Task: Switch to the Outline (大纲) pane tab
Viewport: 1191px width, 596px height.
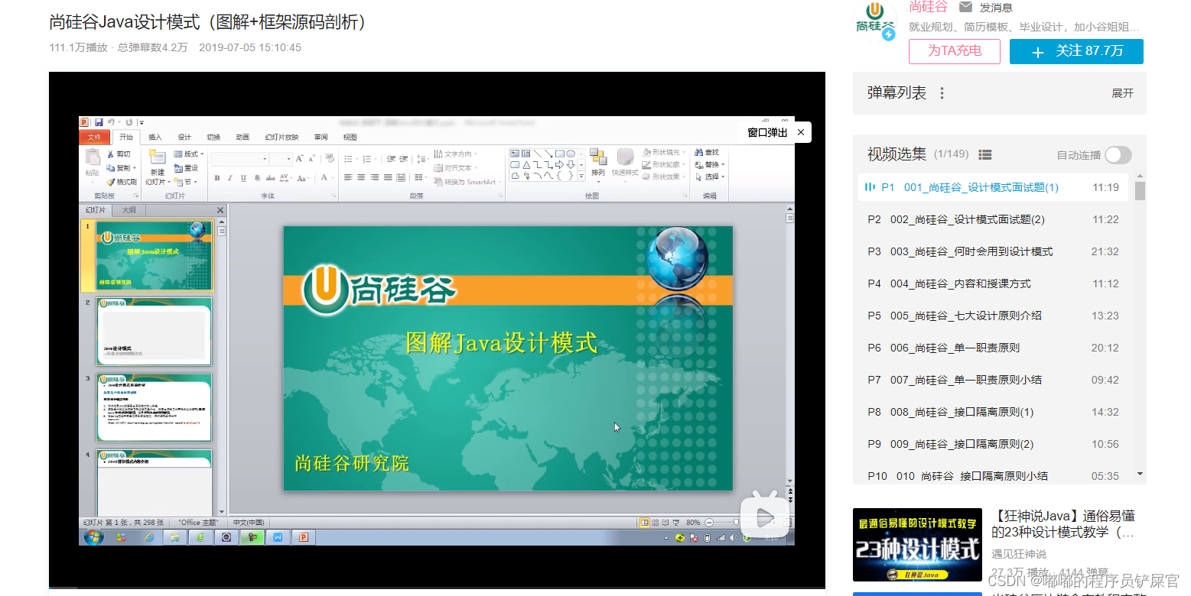Action: pos(129,210)
